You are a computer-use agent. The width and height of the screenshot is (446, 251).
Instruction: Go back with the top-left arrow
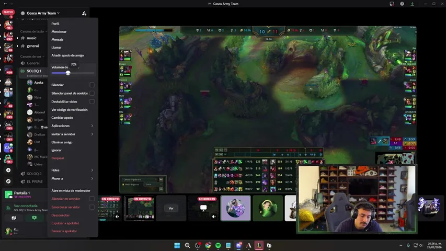(x=5, y=4)
